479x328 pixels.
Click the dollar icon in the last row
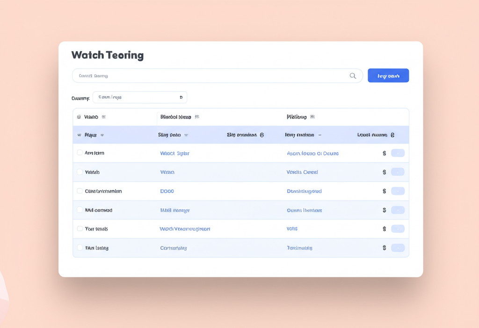coord(385,248)
